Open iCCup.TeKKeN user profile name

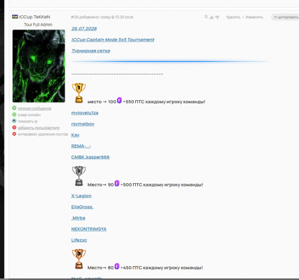34,17
